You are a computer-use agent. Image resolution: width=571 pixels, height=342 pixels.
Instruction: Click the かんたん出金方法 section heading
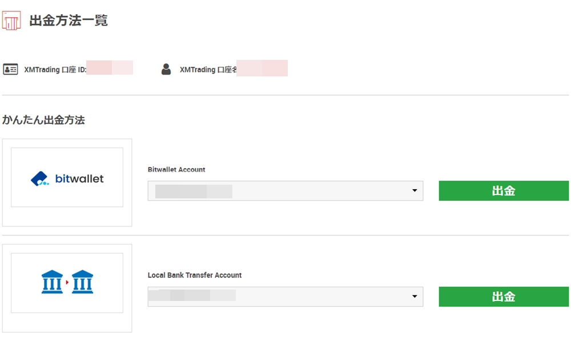pos(43,120)
